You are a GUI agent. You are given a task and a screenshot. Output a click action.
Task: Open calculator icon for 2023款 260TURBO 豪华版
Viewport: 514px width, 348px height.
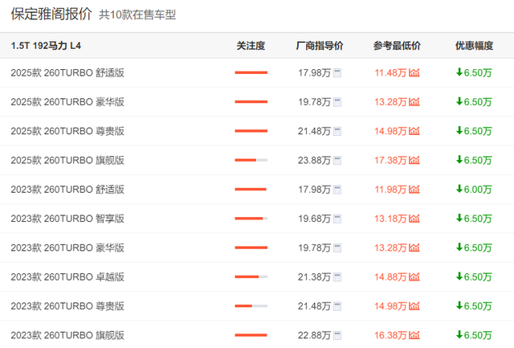pyautogui.click(x=337, y=248)
